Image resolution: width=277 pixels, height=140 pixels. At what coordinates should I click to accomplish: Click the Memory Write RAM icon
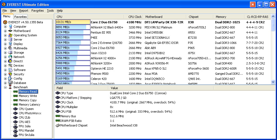click(x=15, y=96)
